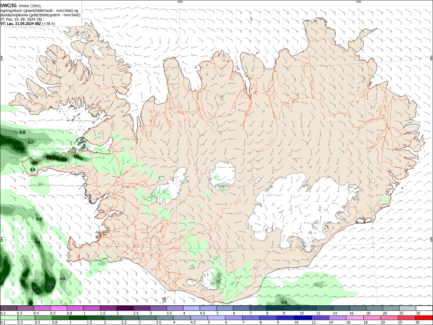Click the 'VT: Lau. 21.09.2024 08Z (+38 h)' text
The image size is (433, 325).
point(28,24)
